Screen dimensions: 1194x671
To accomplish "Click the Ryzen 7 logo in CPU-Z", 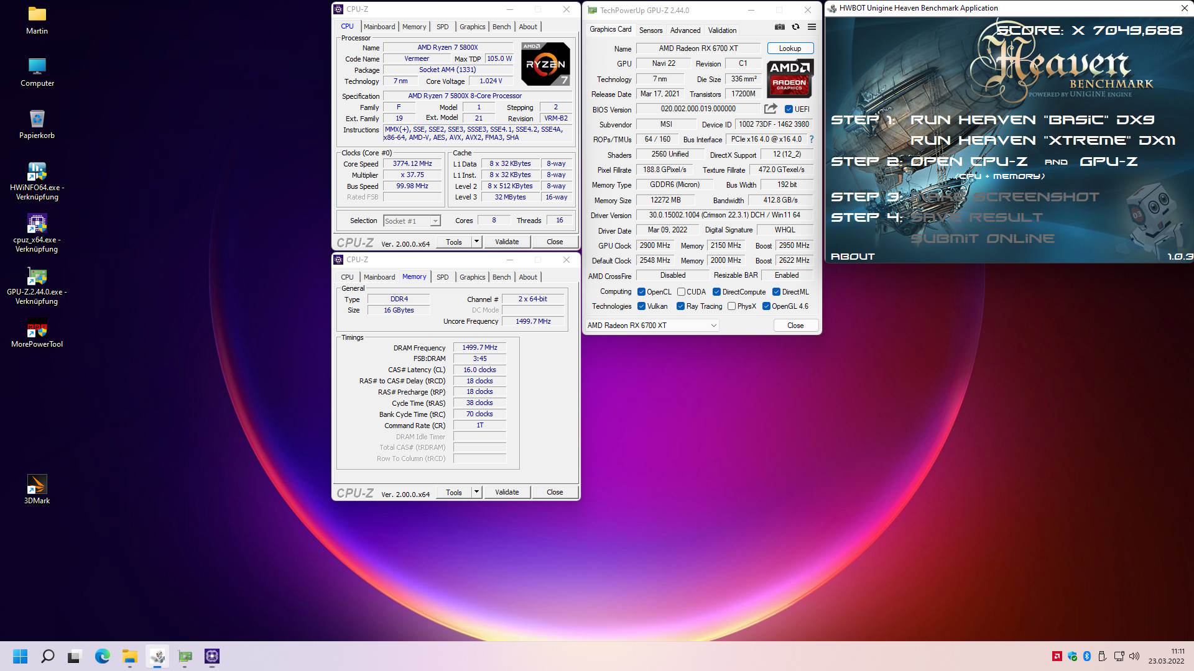I will [x=545, y=64].
